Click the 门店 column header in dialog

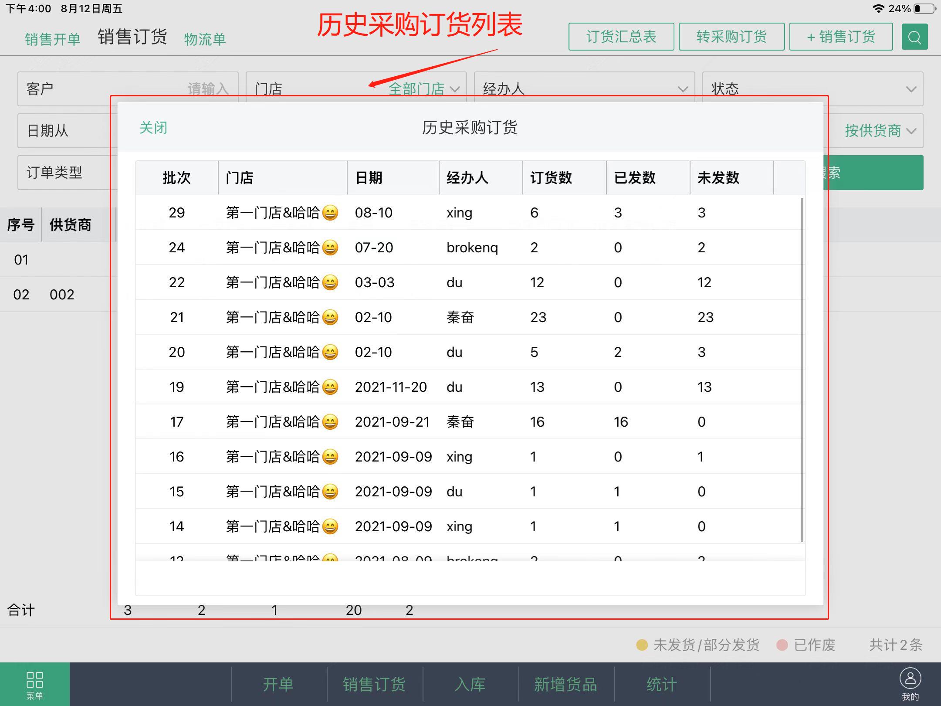(283, 178)
